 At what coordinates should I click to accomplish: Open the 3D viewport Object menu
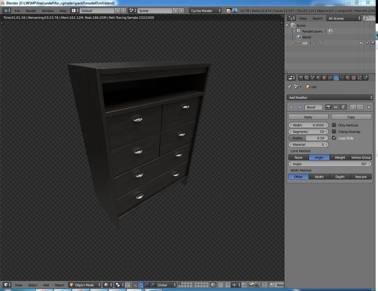click(59, 285)
